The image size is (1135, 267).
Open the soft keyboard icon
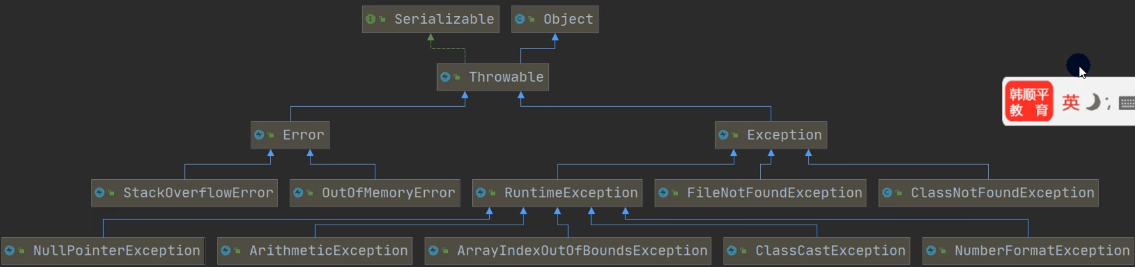1127,103
